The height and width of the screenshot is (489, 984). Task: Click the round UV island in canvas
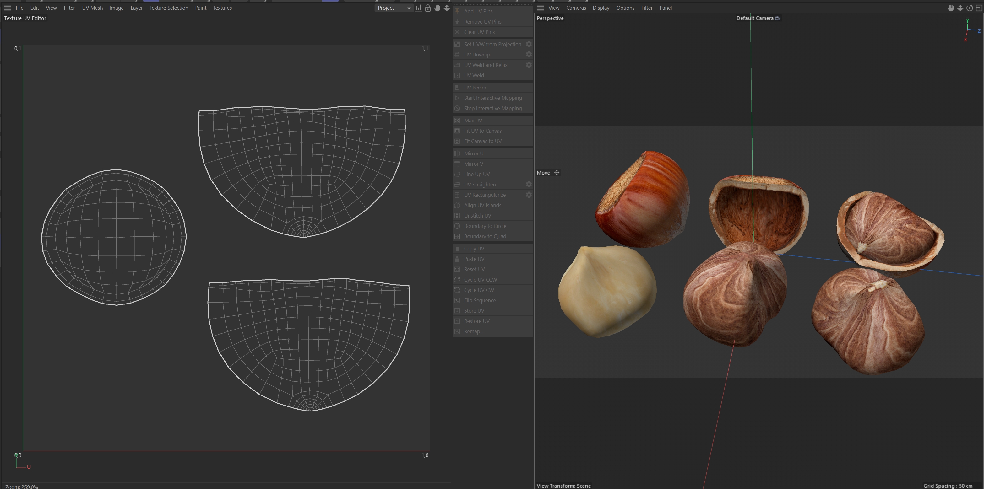(114, 237)
